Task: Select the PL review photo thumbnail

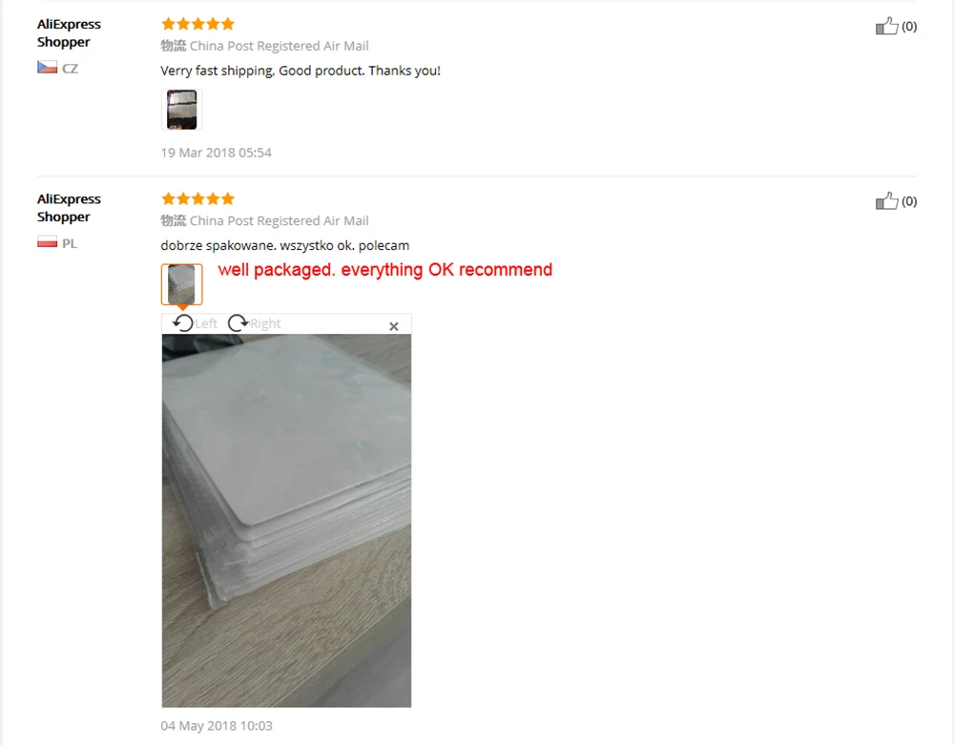Action: [x=182, y=284]
